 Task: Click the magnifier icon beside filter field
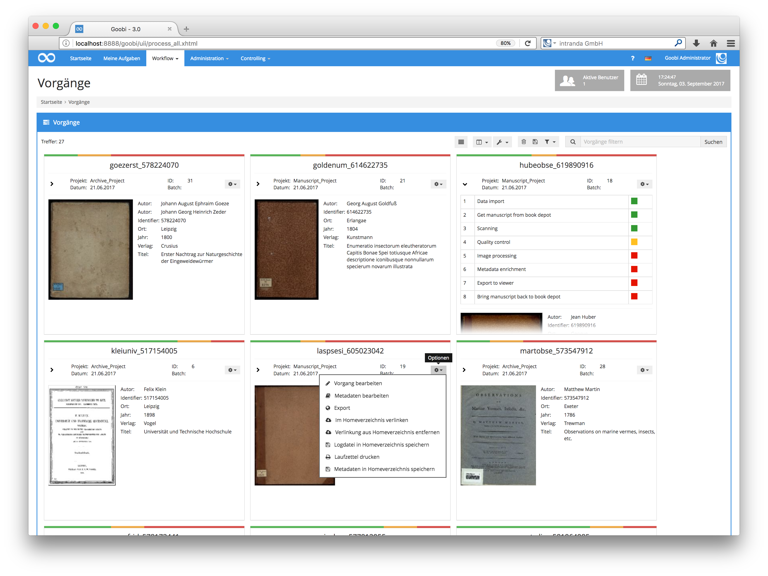573,142
